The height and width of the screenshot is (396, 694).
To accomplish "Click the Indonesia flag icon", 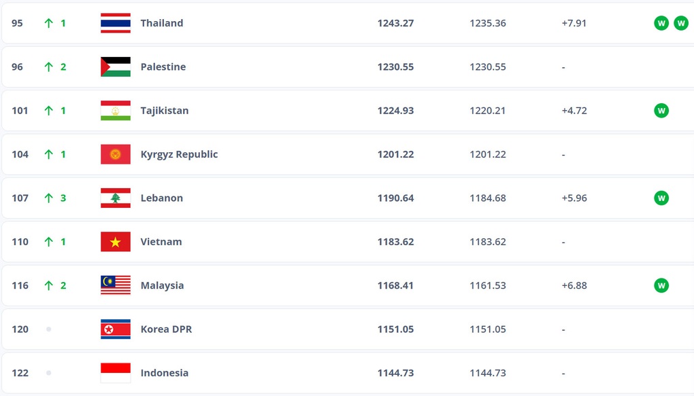I will (116, 373).
